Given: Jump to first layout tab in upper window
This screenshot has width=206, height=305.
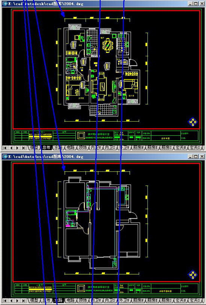Looking at the screenshot, I should 5,148.
